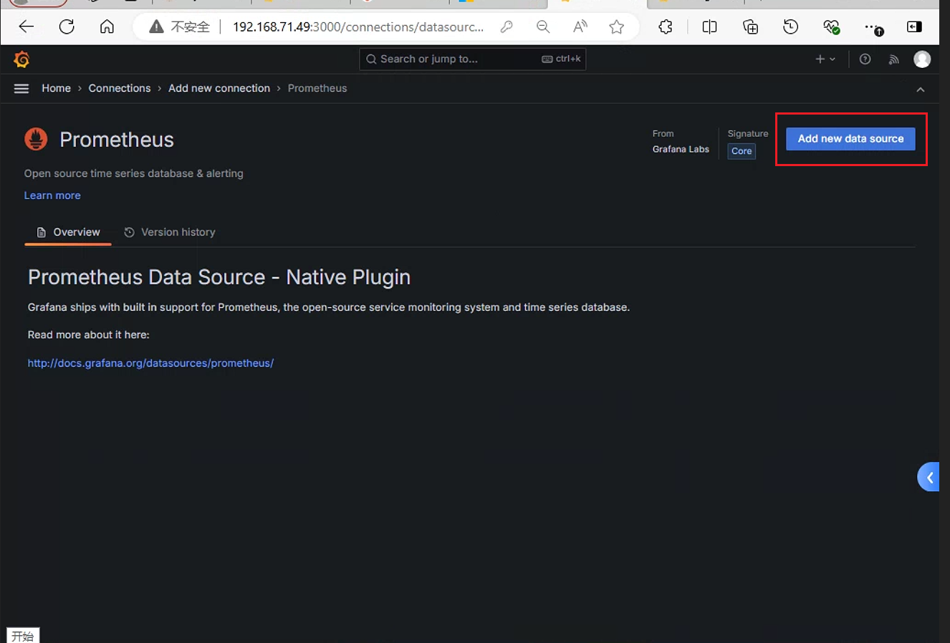This screenshot has width=950, height=643.
Task: Click the Search or jump to field
Action: [x=472, y=59]
